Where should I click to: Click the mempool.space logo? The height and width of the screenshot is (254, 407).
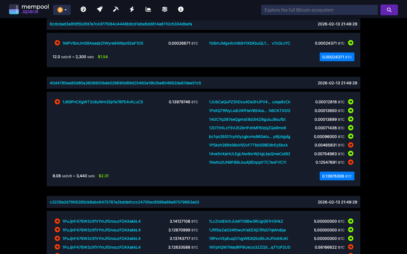tap(28, 9)
